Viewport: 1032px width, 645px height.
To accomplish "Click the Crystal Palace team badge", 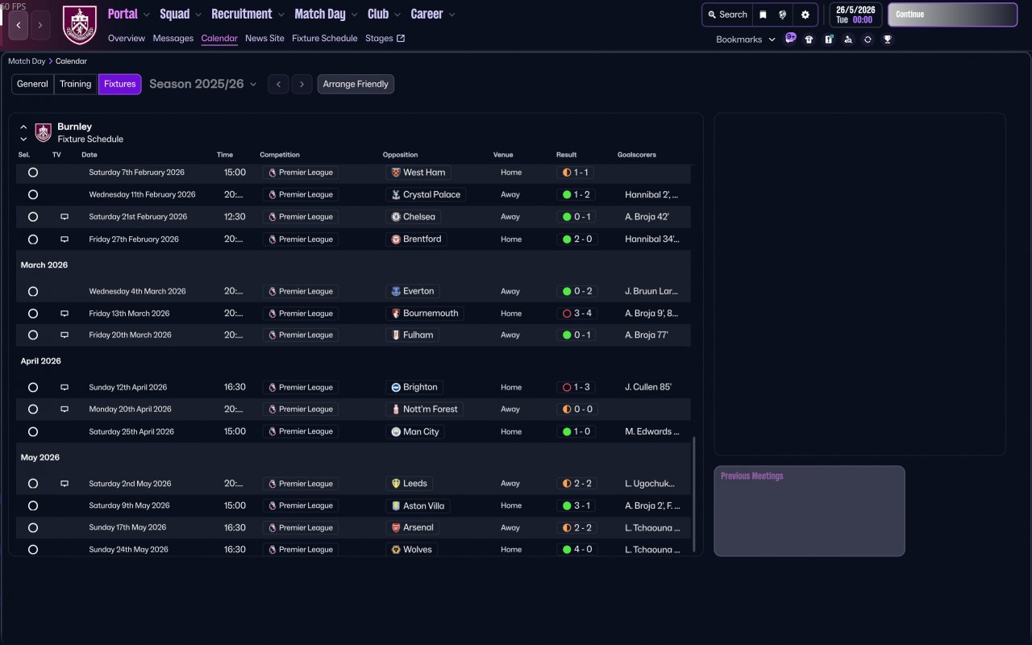I will pos(395,194).
